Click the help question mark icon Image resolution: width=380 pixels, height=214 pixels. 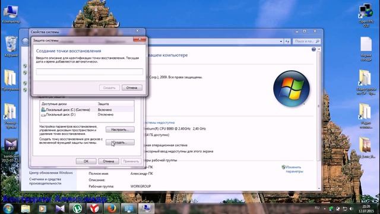tap(313, 49)
